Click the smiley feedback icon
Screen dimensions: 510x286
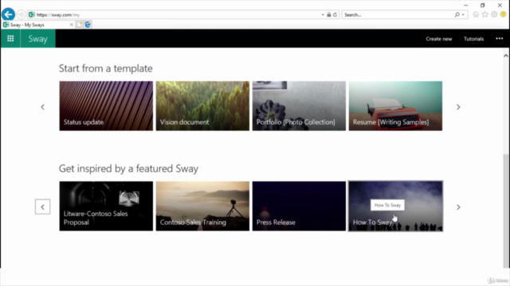click(503, 14)
